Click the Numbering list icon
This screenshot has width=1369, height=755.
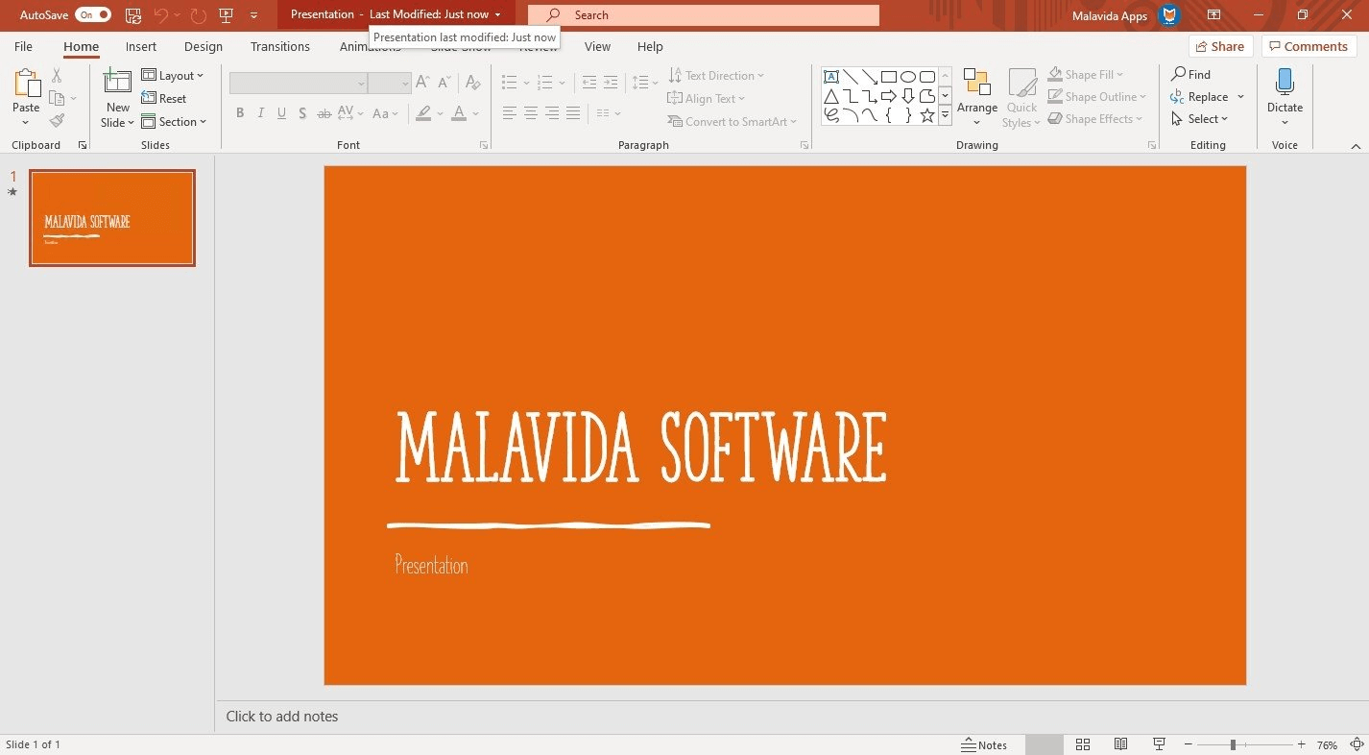545,83
